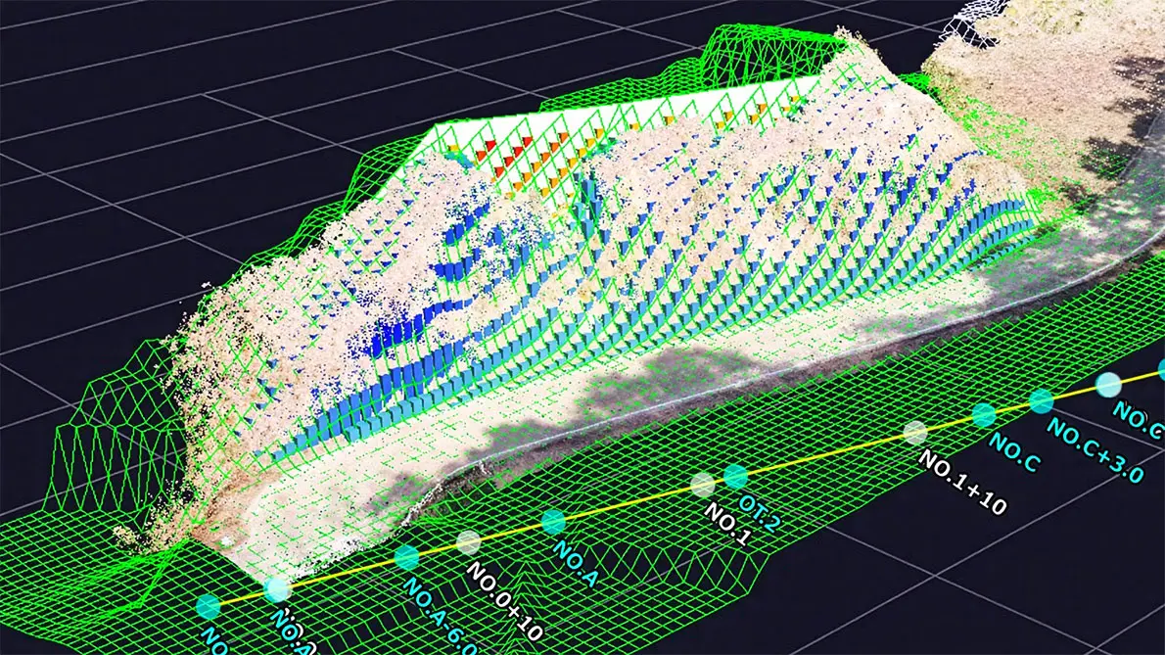Pick the NO.C cyan station marker
1165x655 pixels.
984,415
